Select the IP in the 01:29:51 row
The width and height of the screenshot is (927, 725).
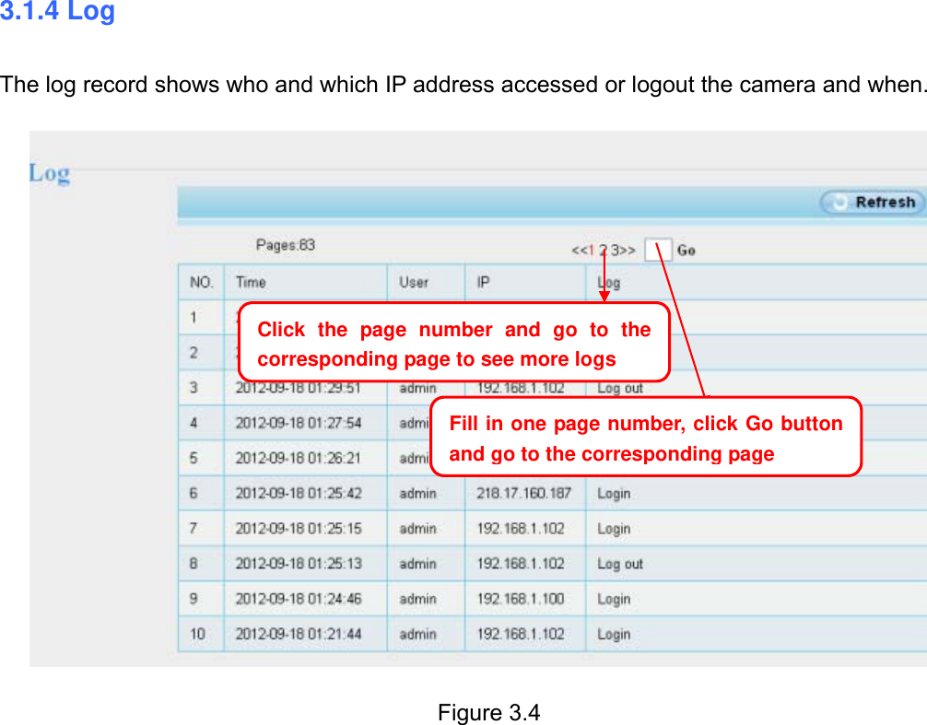coord(521,388)
